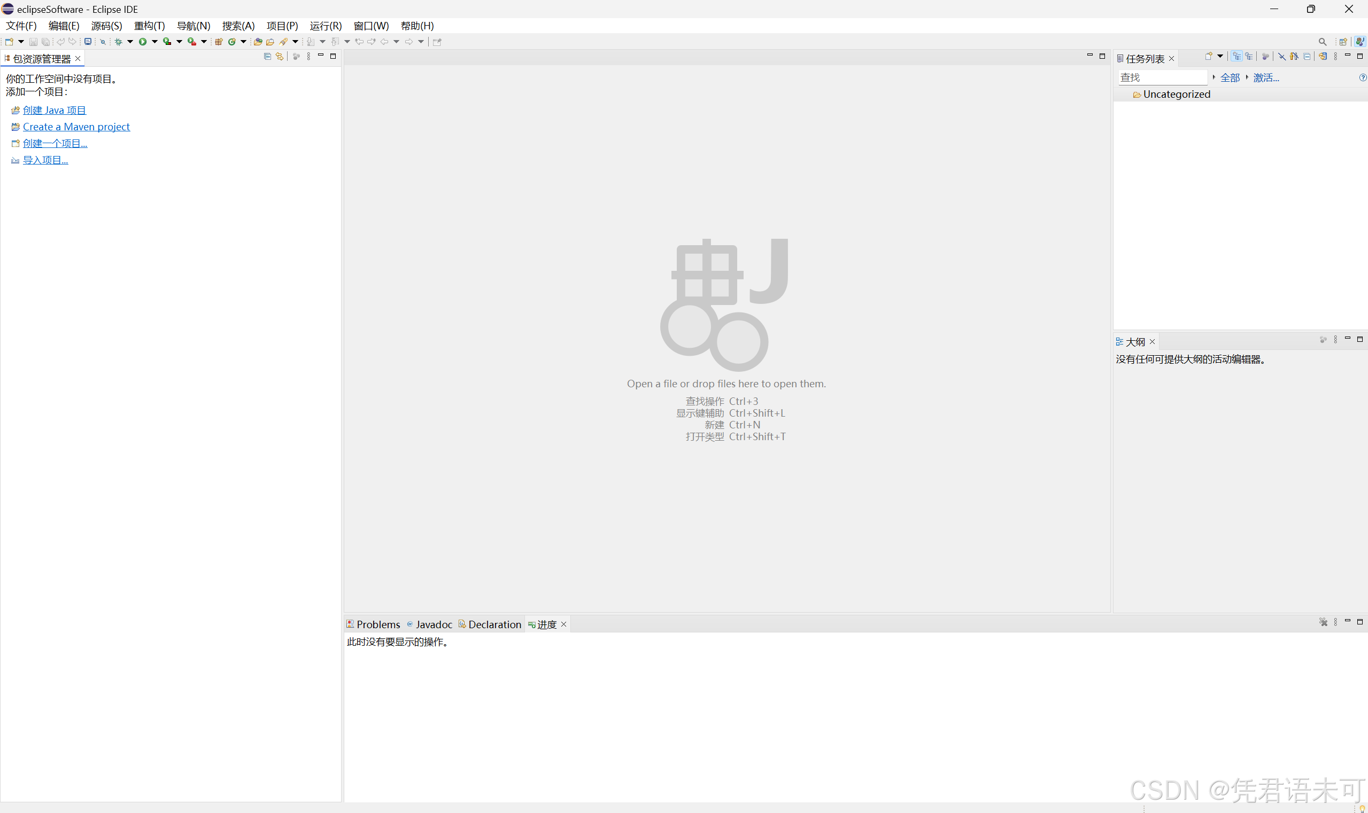The image size is (1368, 813).
Task: Click the green Run button icon
Action: point(143,42)
